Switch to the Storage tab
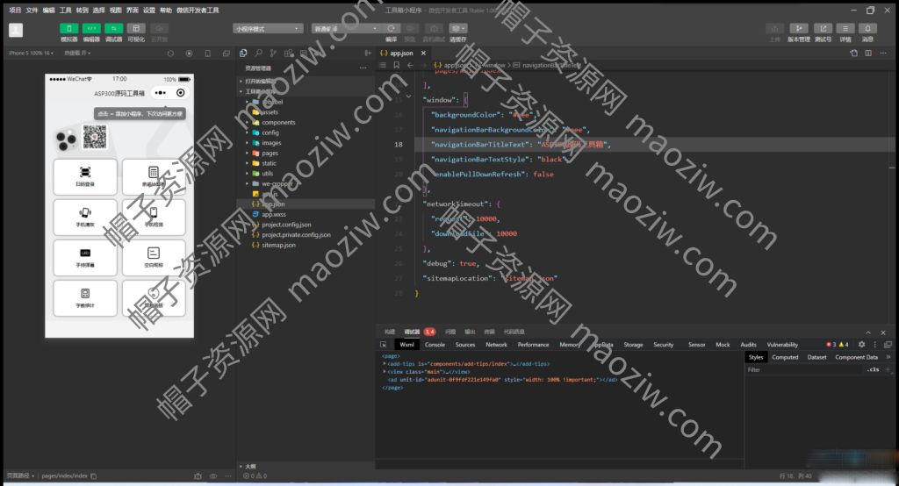 click(x=633, y=345)
